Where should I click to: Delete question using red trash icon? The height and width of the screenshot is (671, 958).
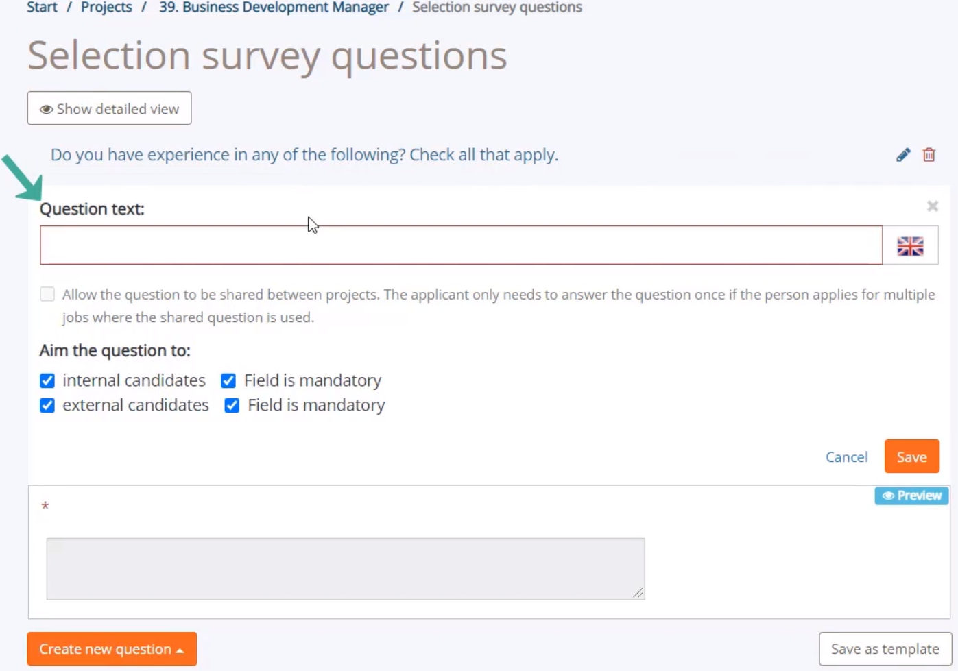929,155
